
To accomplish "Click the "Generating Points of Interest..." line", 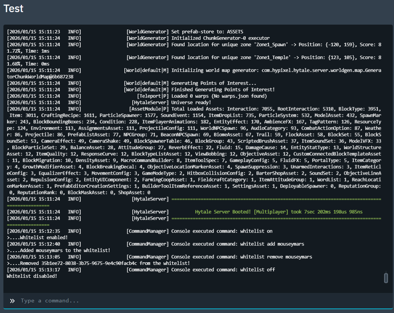I will [213, 83].
